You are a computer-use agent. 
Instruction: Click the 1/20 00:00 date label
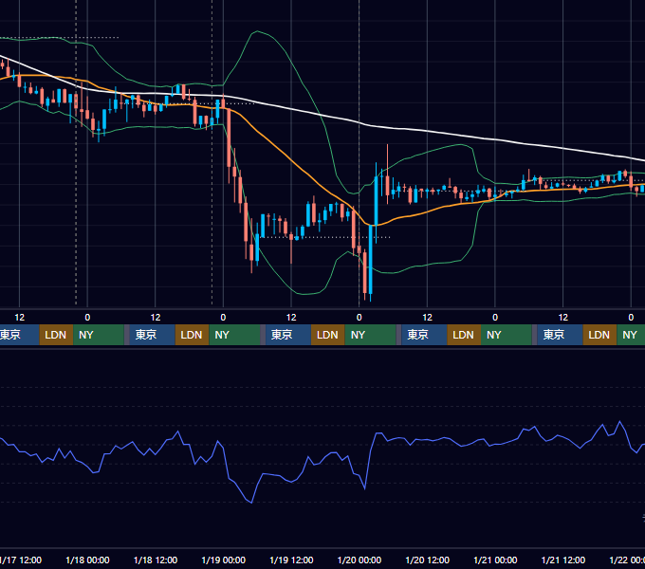359,560
